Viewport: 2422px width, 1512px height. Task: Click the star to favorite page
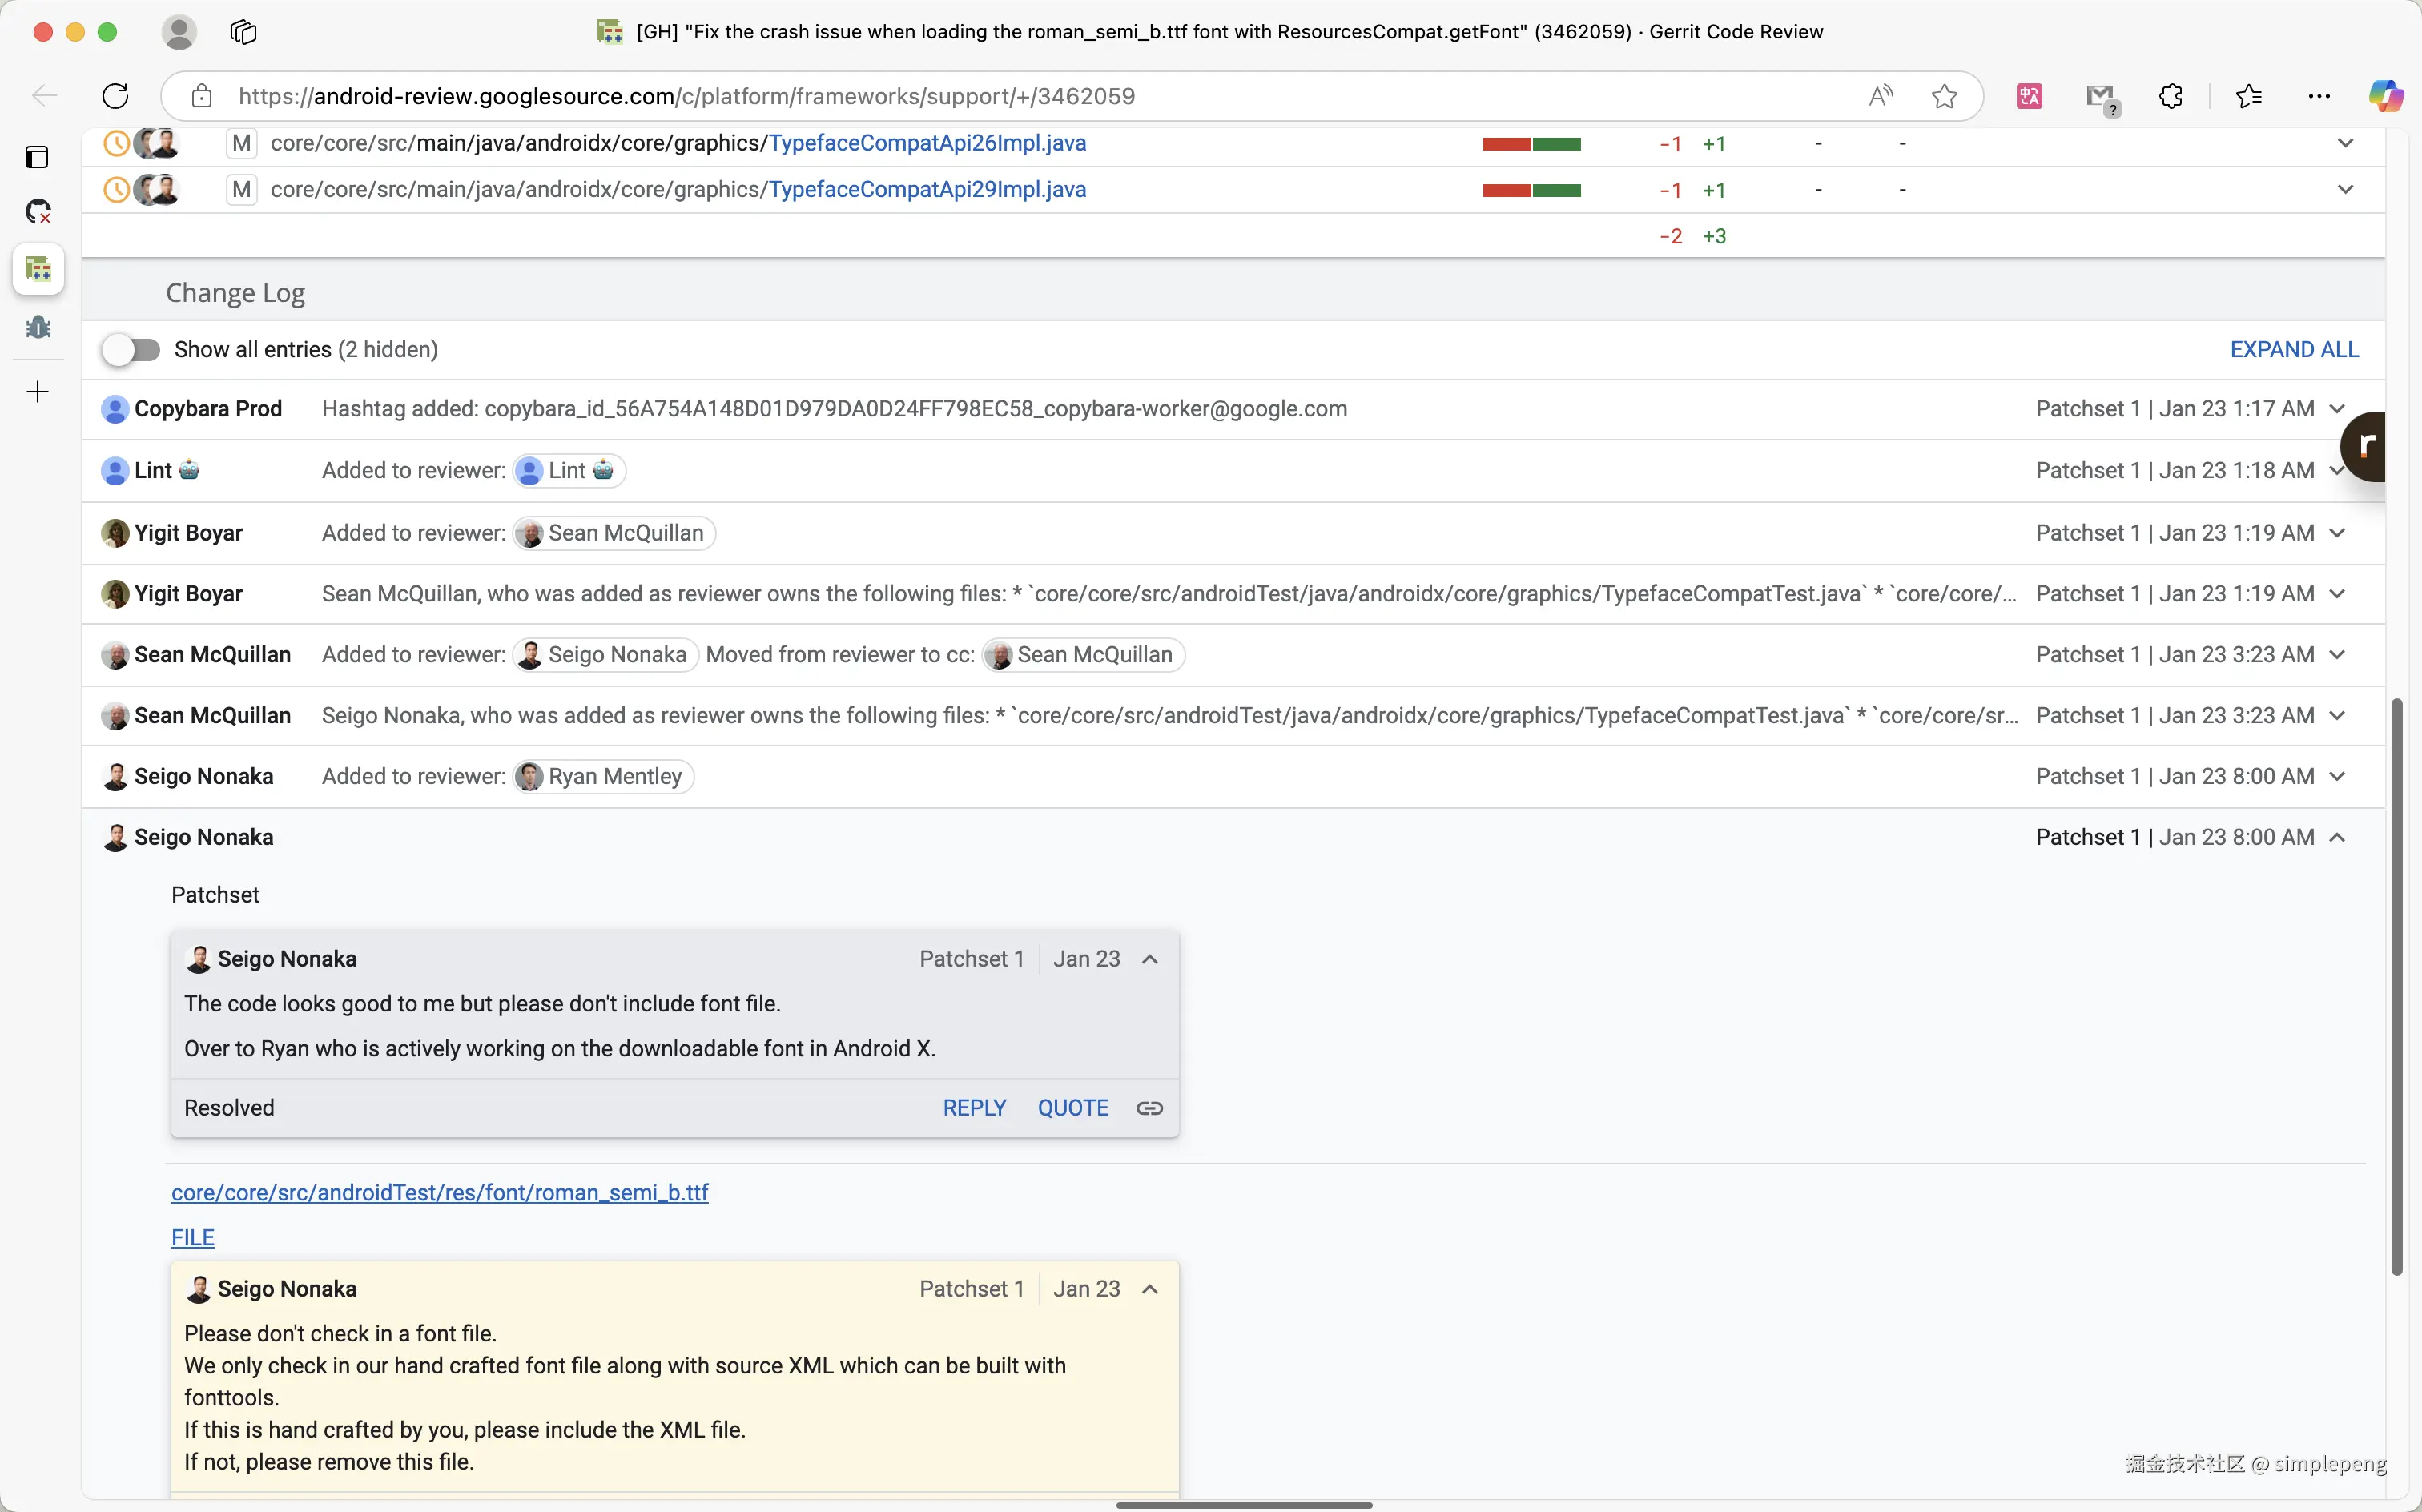(x=1944, y=96)
